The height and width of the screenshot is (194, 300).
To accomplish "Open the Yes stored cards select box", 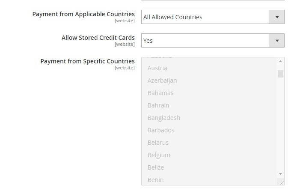I will [x=205, y=41].
